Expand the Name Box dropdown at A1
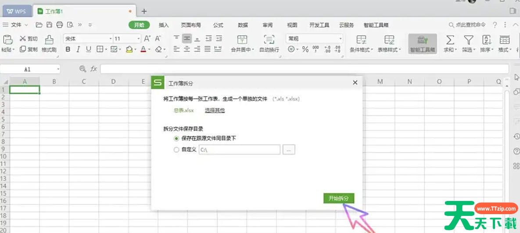520x233 pixels. click(58, 69)
